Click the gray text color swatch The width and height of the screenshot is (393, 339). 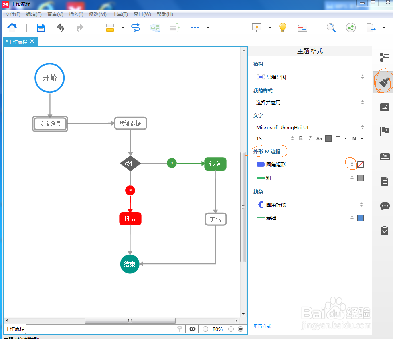[328, 138]
